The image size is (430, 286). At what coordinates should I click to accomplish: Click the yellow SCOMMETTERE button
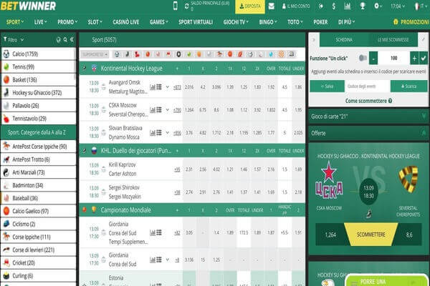(371, 235)
